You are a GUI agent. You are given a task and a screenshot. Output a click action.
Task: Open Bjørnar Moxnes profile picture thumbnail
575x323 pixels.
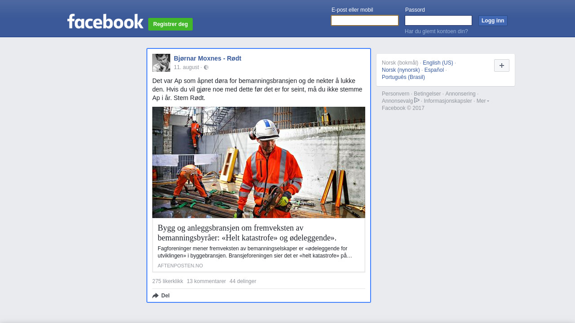pyautogui.click(x=161, y=63)
